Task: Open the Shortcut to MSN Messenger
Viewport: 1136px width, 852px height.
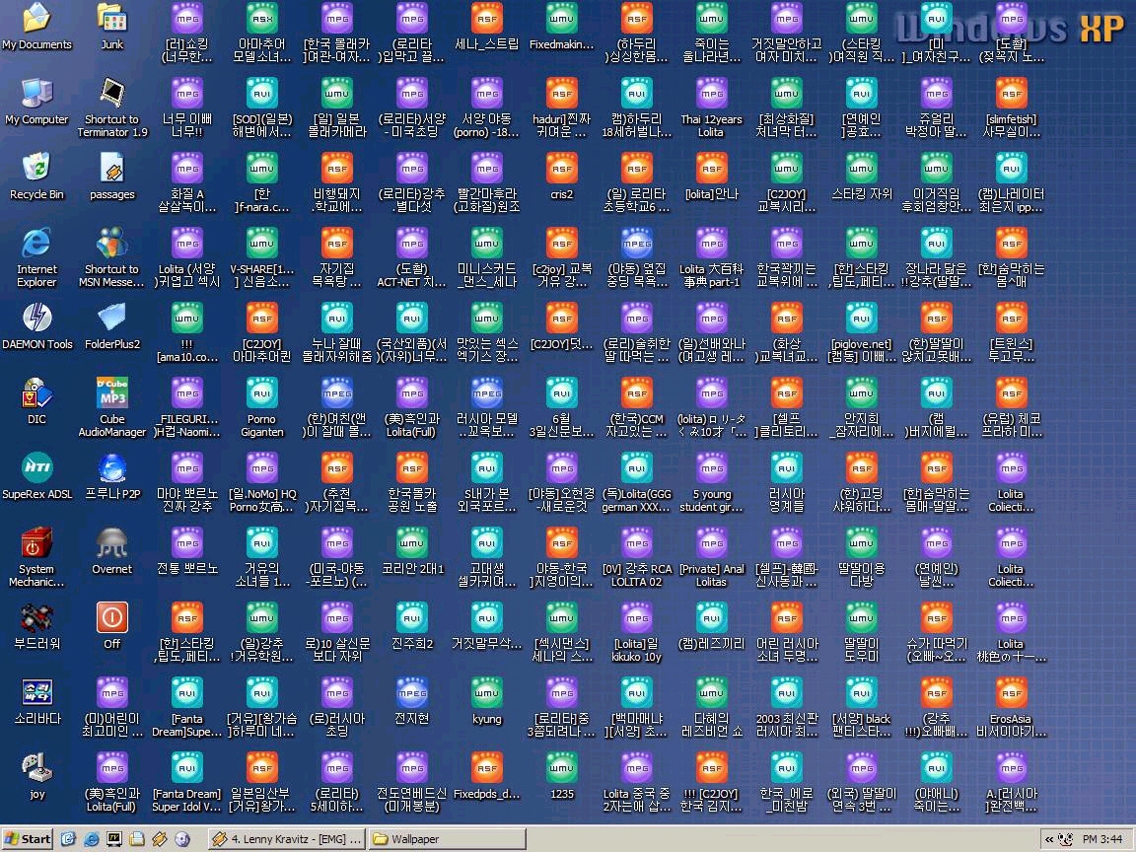Action: (111, 245)
